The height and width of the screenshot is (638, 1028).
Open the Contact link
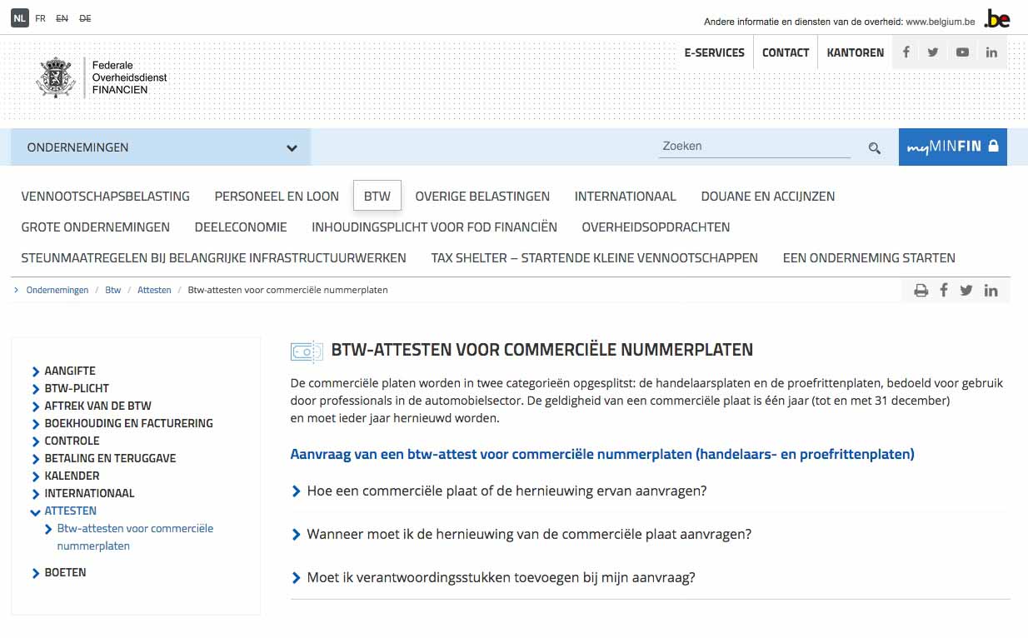pos(785,52)
